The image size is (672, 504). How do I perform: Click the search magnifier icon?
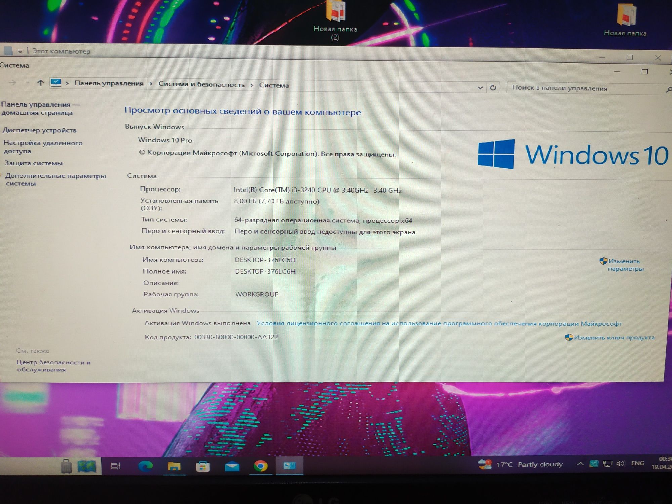click(x=668, y=90)
